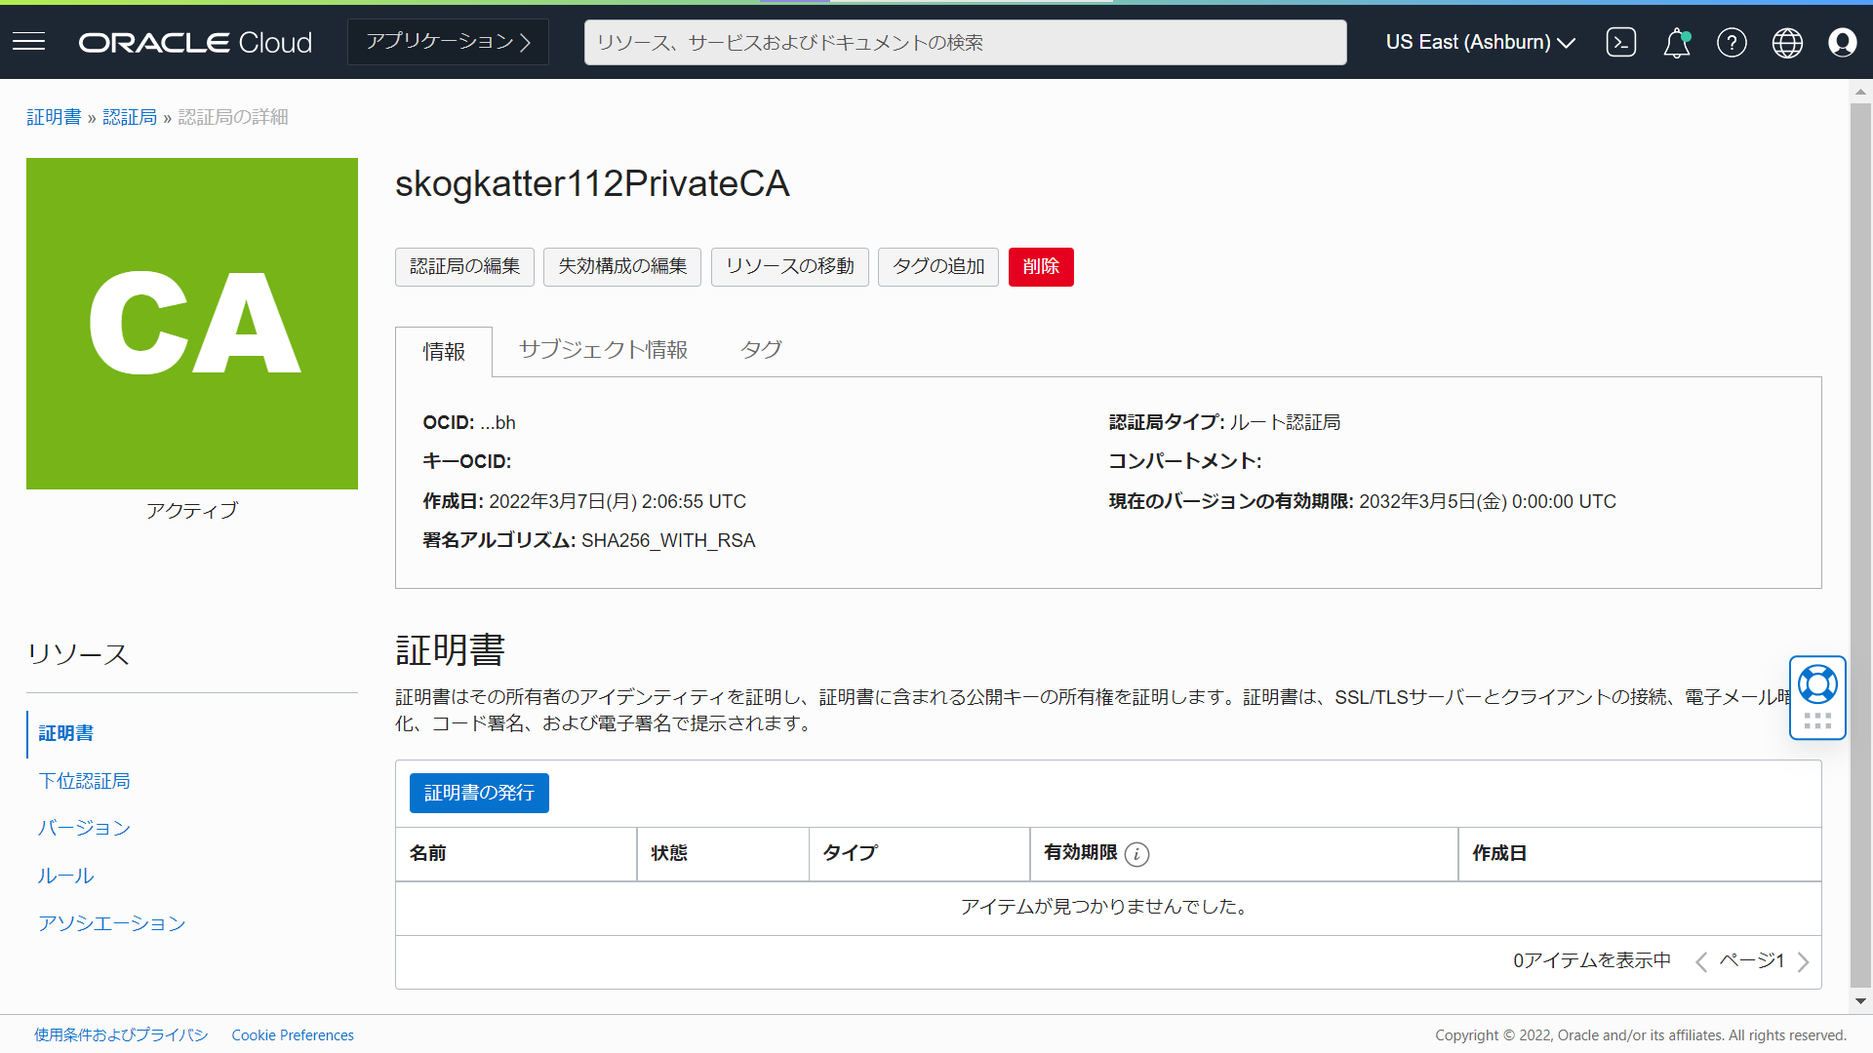Open the user profile avatar menu
Image resolution: width=1873 pixels, height=1053 pixels.
coord(1843,42)
